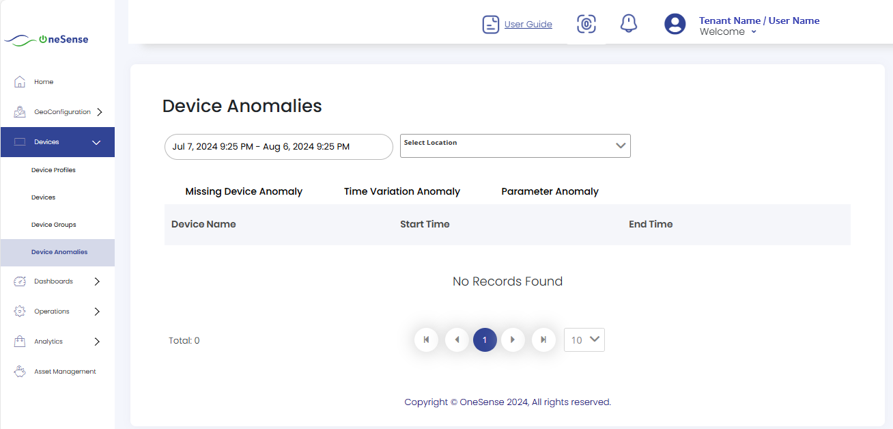Open the page size dropdown showing 10

pyautogui.click(x=584, y=340)
